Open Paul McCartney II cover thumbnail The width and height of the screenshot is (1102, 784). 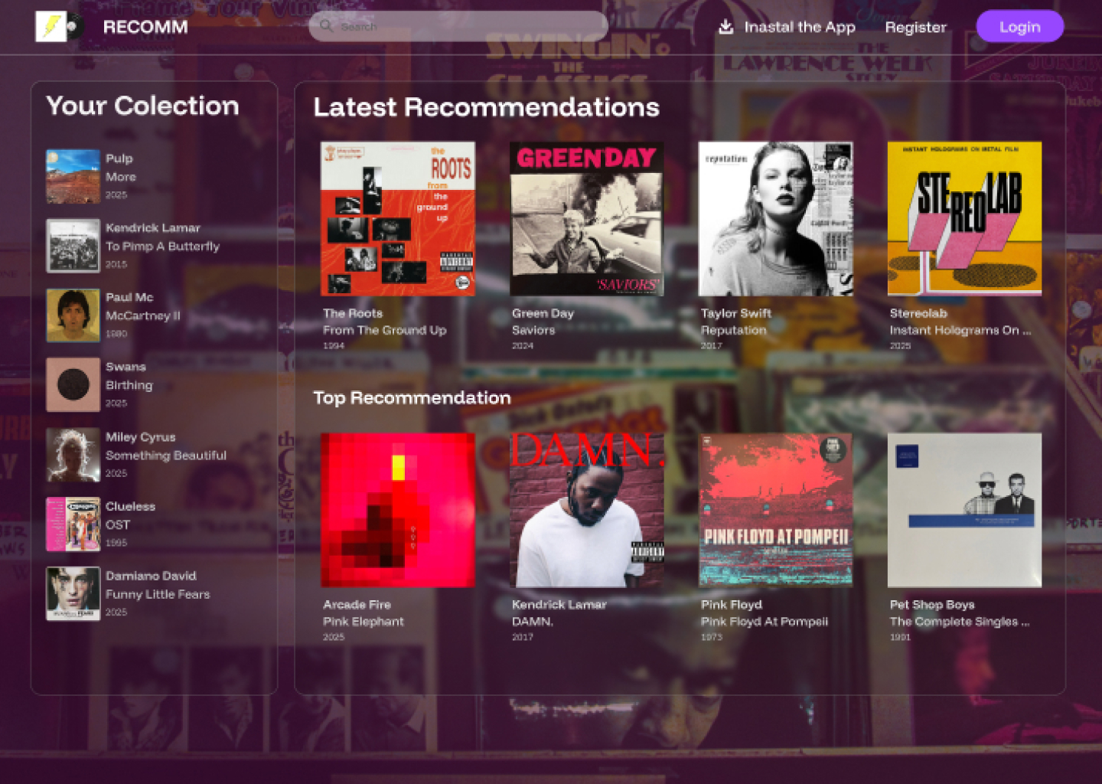(73, 315)
